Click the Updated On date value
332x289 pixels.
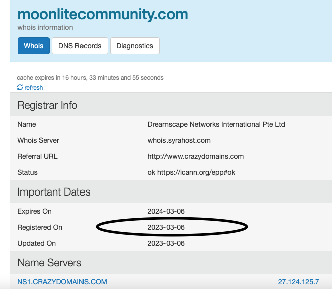166,243
